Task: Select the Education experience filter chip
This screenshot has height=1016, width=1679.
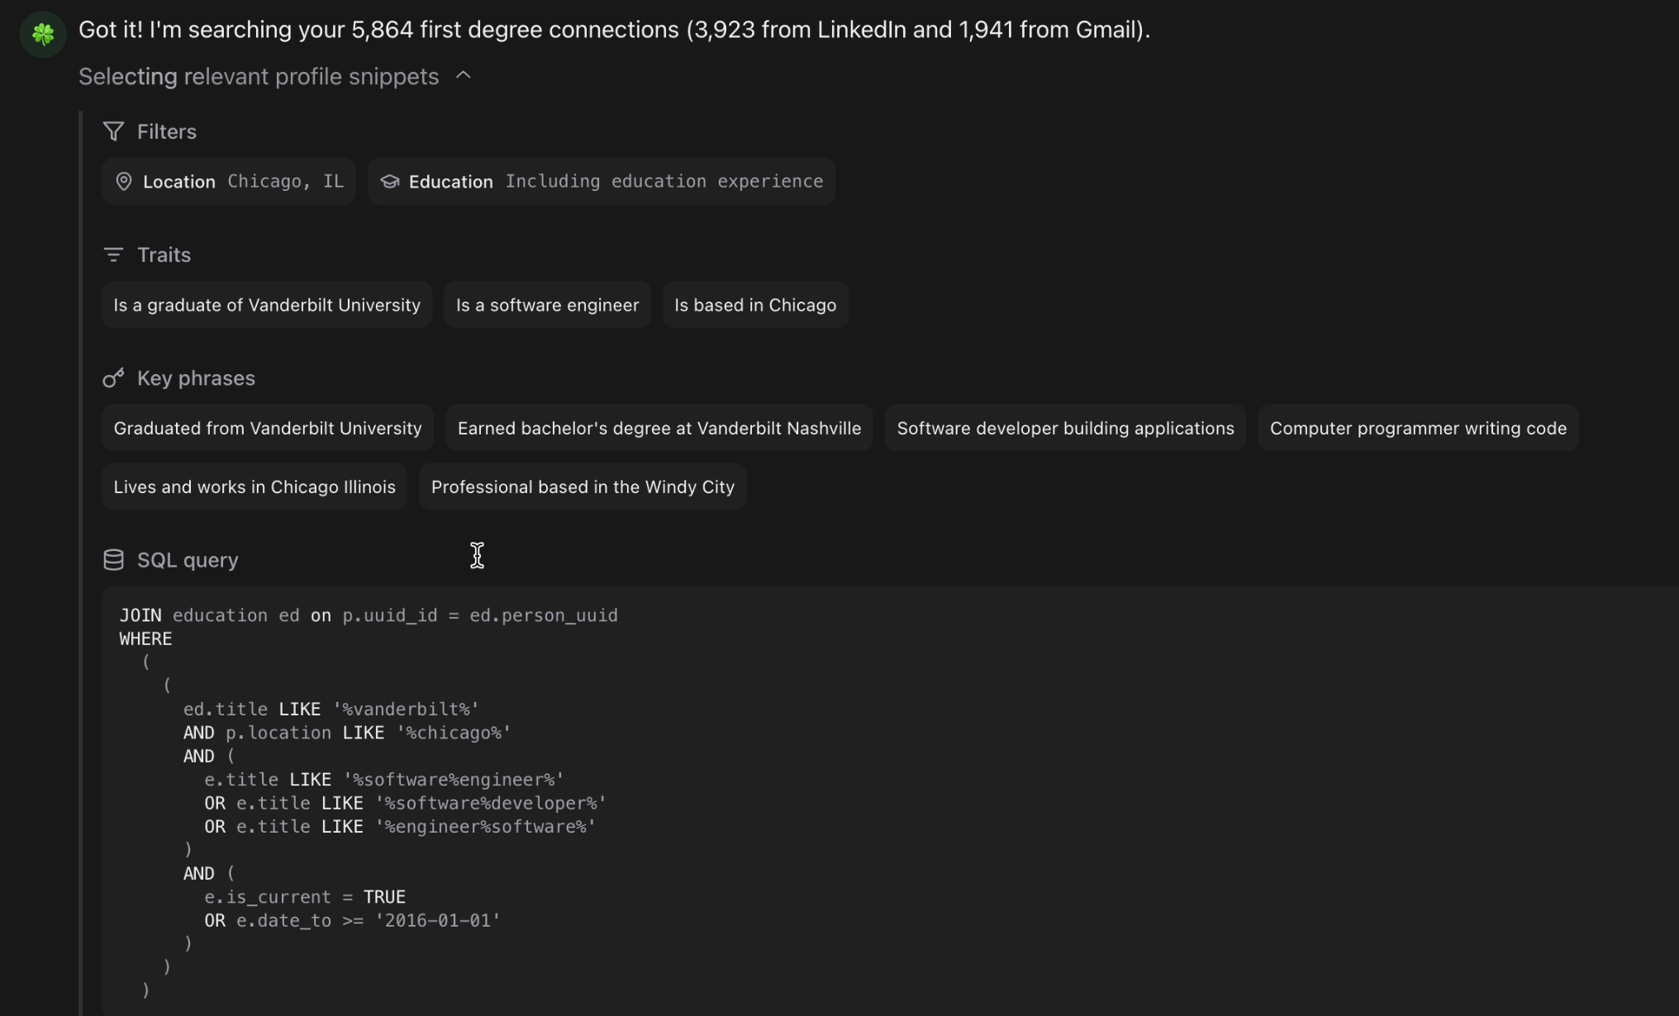Action: click(x=602, y=182)
